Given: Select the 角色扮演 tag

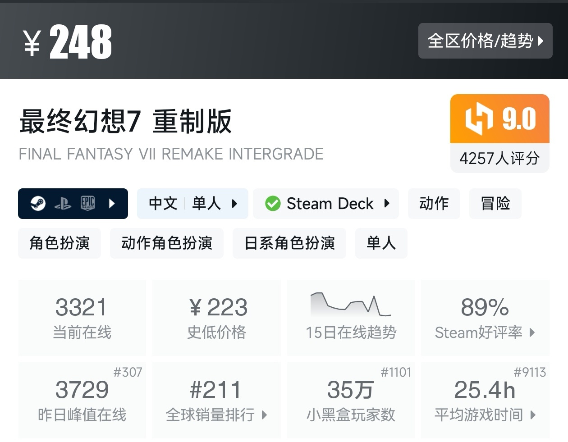Looking at the screenshot, I should pos(60,243).
